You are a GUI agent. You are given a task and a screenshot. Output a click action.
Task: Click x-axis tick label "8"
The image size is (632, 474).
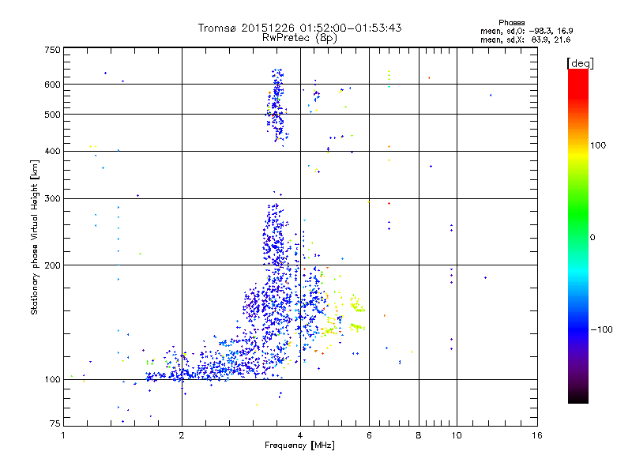click(x=419, y=435)
